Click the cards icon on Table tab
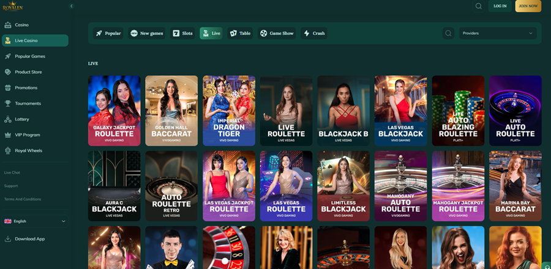Viewport: 551px width, 269px height. (x=233, y=33)
